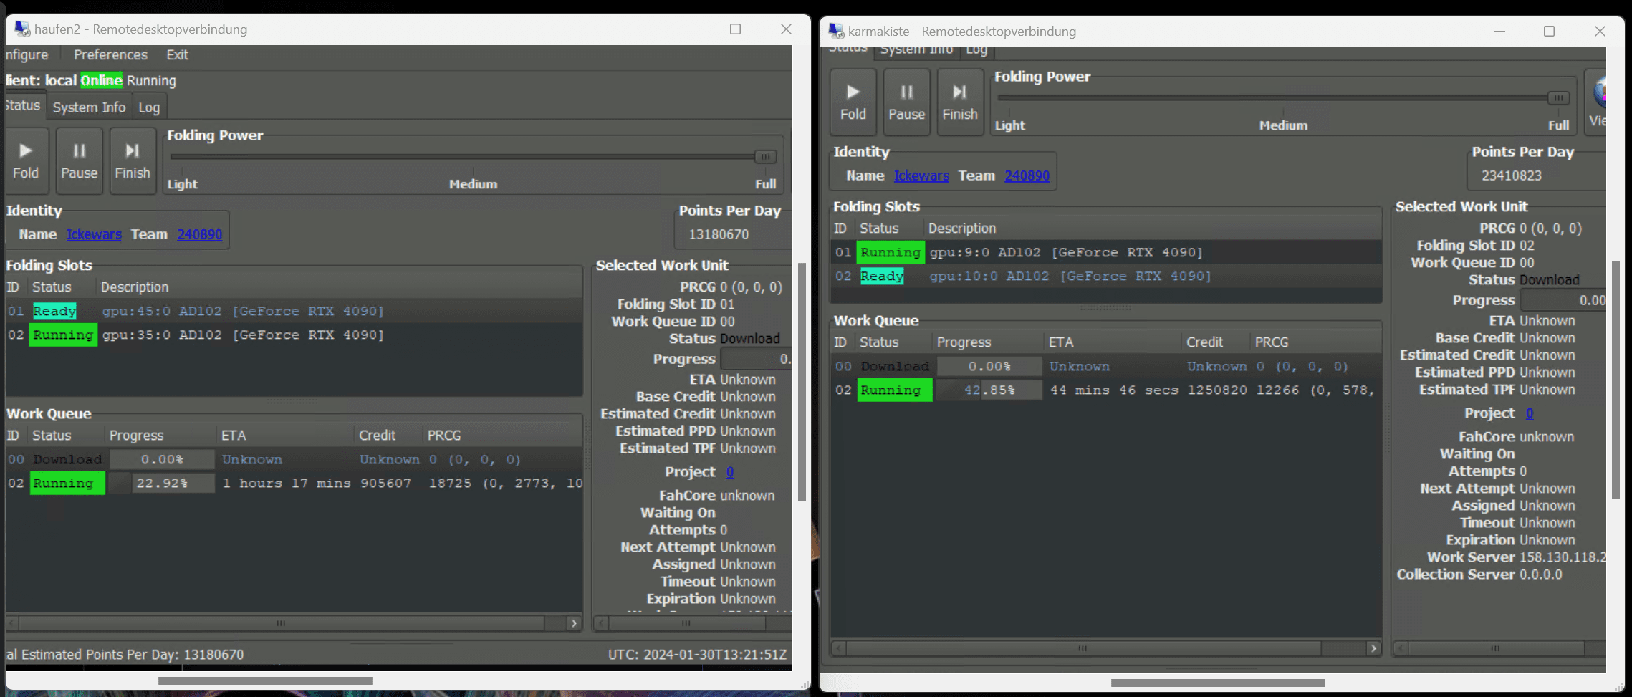The height and width of the screenshot is (697, 1632).
Task: Click ETA 44 mins 46 secs in karmakiste
Action: coord(1114,390)
